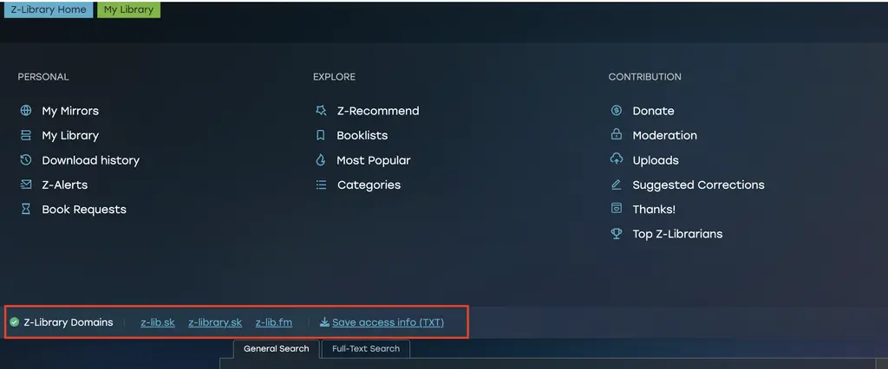Browse Booklists
This screenshot has height=369, width=888.
[x=362, y=135]
